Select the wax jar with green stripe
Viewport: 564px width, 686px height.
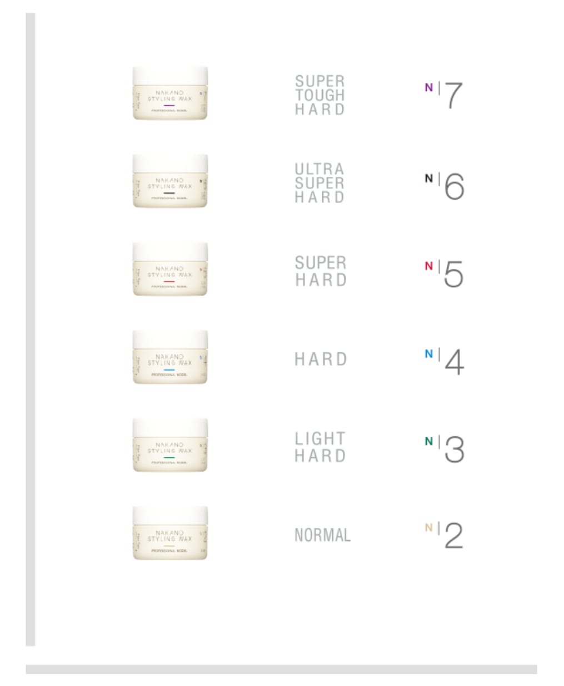point(170,445)
